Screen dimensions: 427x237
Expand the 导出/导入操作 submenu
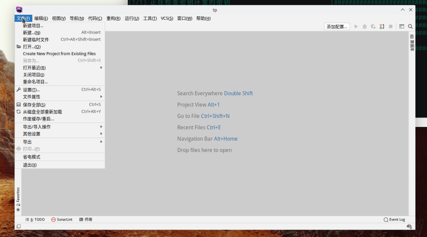tap(37, 127)
